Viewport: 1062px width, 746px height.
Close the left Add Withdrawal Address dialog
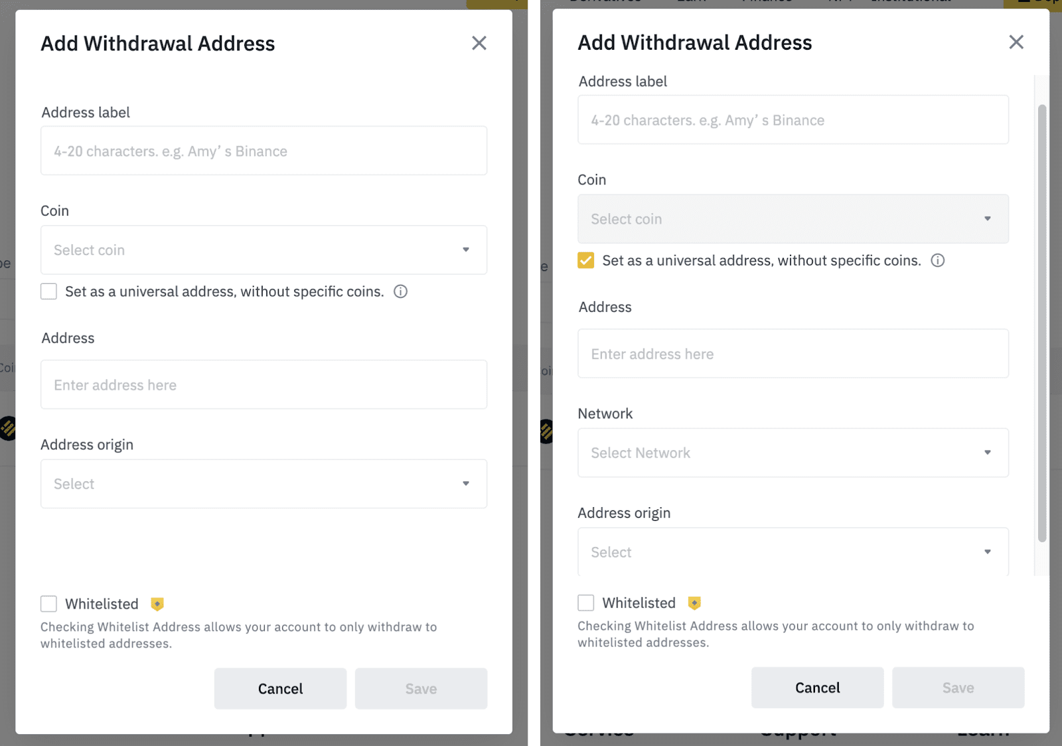click(479, 43)
